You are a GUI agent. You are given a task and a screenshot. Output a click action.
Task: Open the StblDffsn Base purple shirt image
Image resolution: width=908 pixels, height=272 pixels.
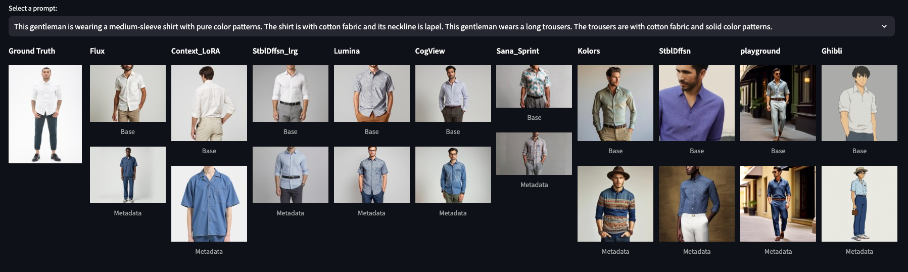[x=697, y=103]
